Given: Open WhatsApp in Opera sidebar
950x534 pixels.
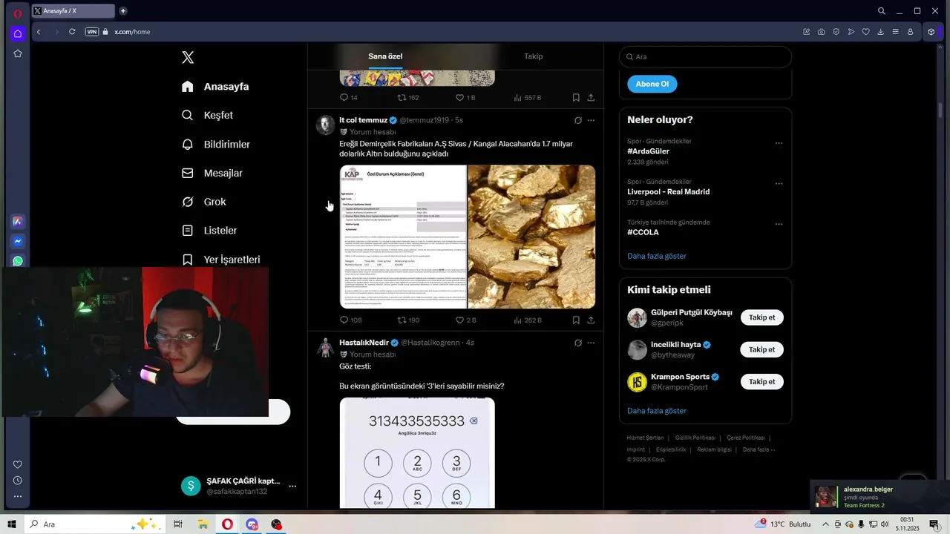Looking at the screenshot, I should (17, 261).
